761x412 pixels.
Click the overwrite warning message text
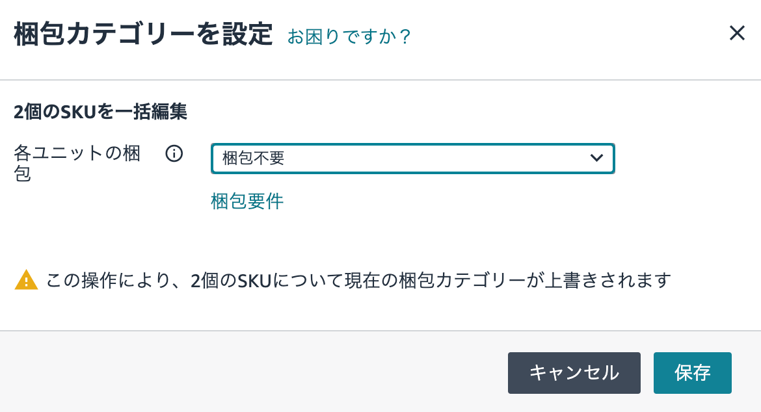click(x=358, y=281)
